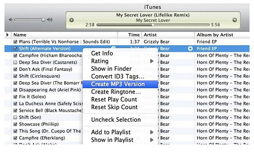Uncheck Plans (Terrible Vs Nonhorse) checkbox
The width and height of the screenshot is (254, 154).
click(x=15, y=42)
